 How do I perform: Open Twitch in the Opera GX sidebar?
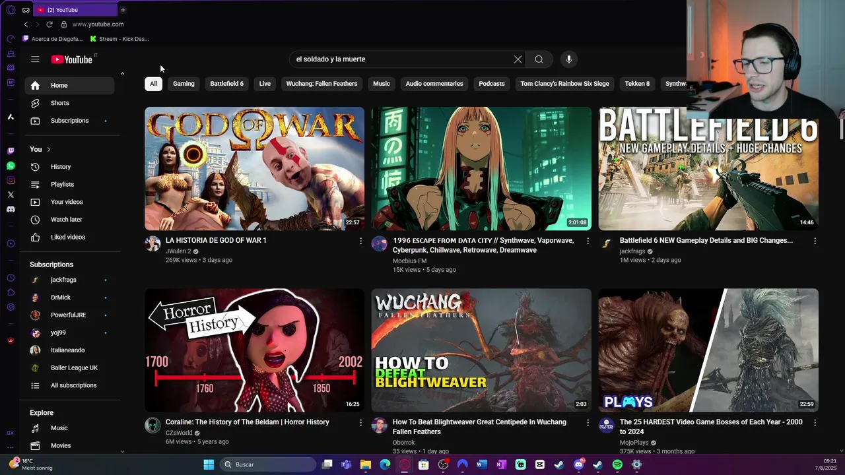click(11, 151)
